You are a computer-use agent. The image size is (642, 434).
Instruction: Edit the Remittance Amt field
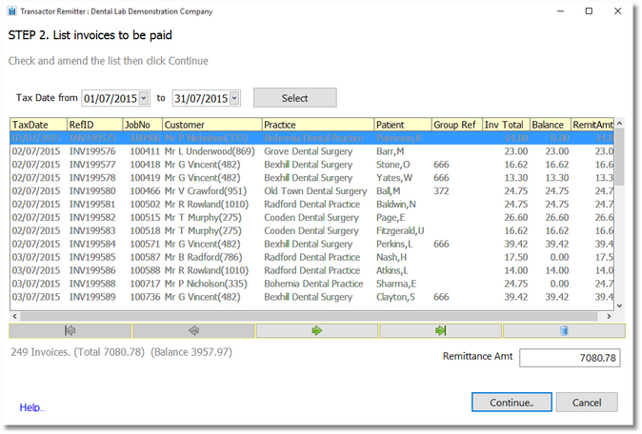[570, 358]
